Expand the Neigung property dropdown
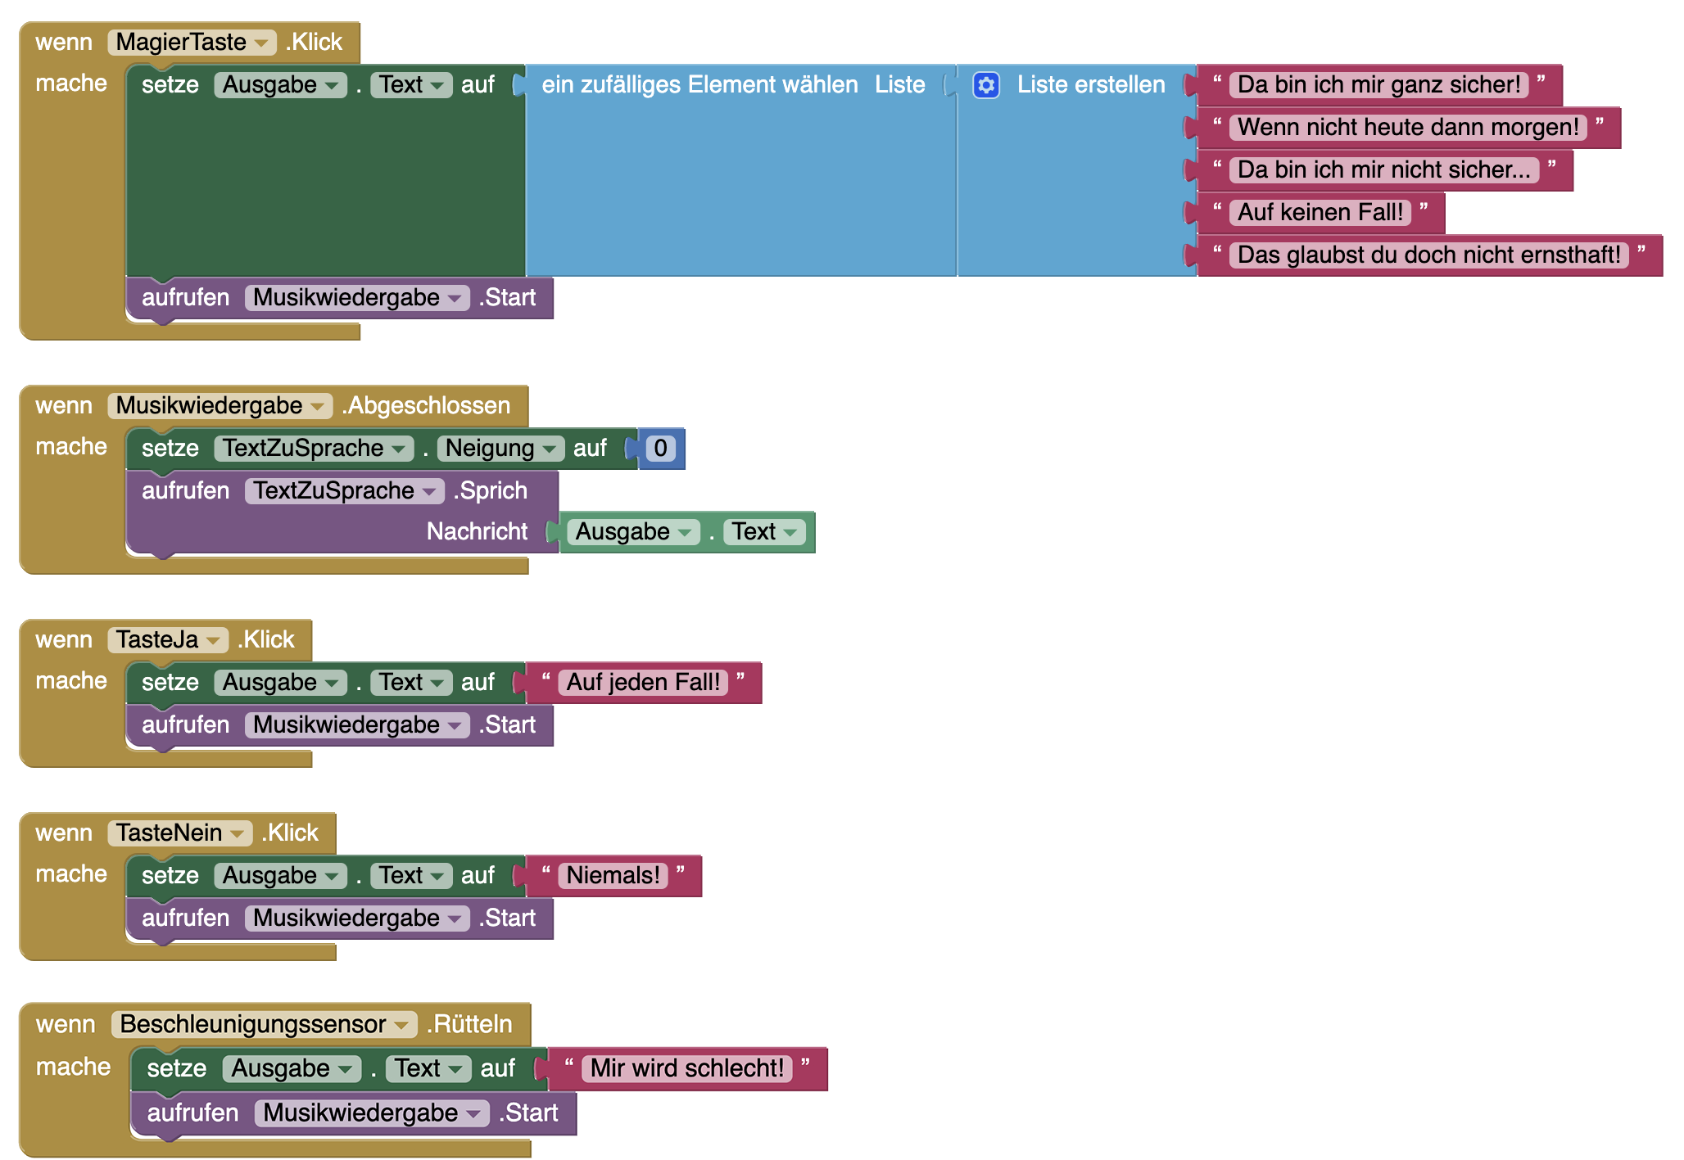The width and height of the screenshot is (1684, 1160). point(550,449)
